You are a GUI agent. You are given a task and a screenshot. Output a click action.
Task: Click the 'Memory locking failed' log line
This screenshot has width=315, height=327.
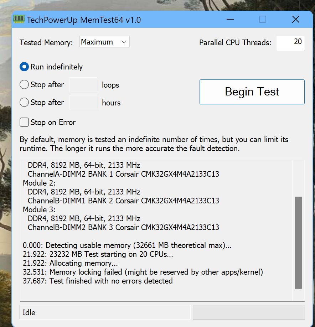143,272
